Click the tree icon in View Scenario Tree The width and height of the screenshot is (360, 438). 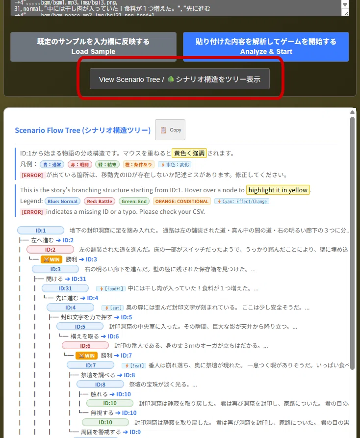(x=171, y=79)
